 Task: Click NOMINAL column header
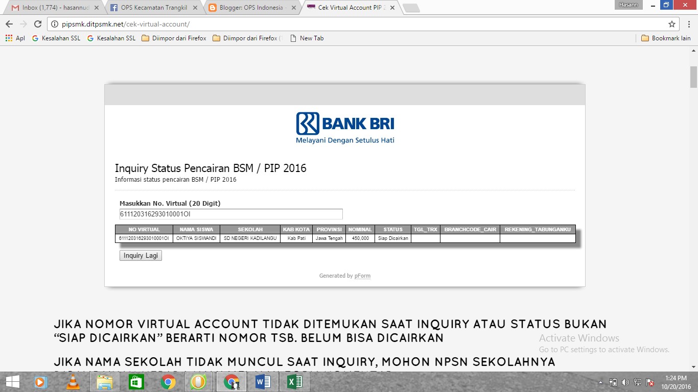[360, 230]
